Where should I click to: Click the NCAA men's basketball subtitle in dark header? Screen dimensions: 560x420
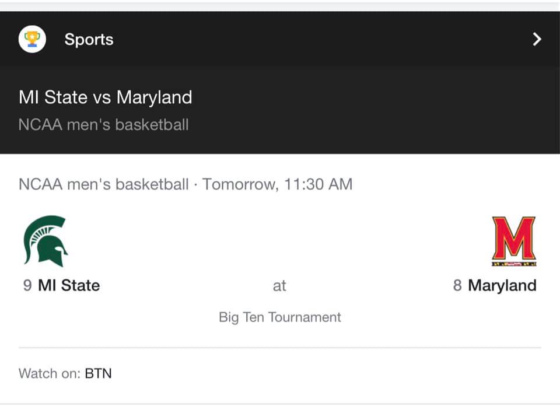click(x=103, y=124)
